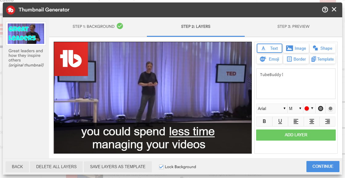This screenshot has width=345, height=178.
Task: Click the blue CONTINUE button
Action: pyautogui.click(x=323, y=167)
